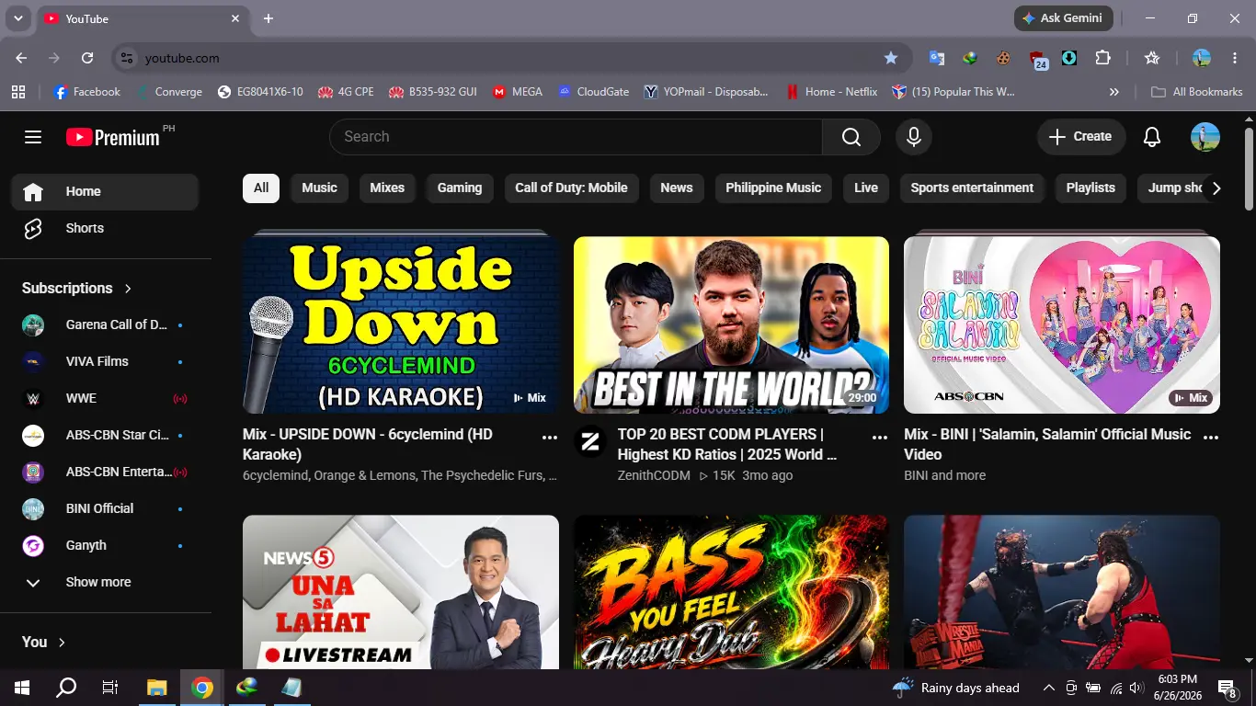Open News5 Una Sa Lahat livestream thumbnail

(401, 592)
